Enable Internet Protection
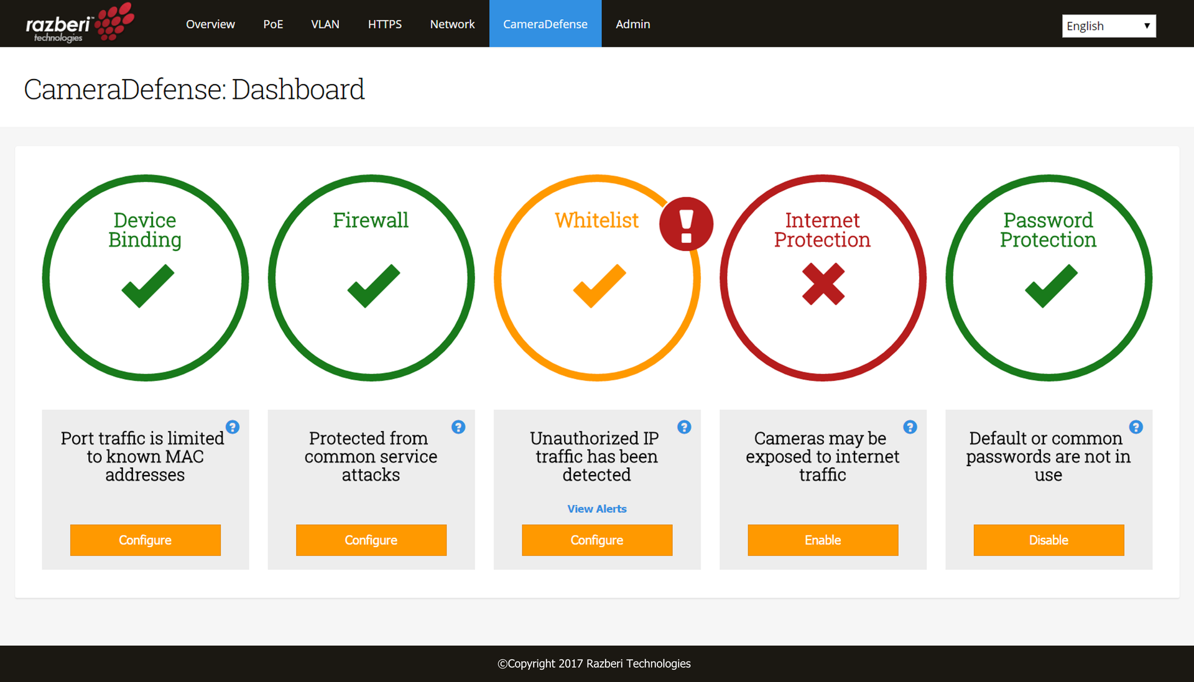The image size is (1194, 682). click(822, 540)
